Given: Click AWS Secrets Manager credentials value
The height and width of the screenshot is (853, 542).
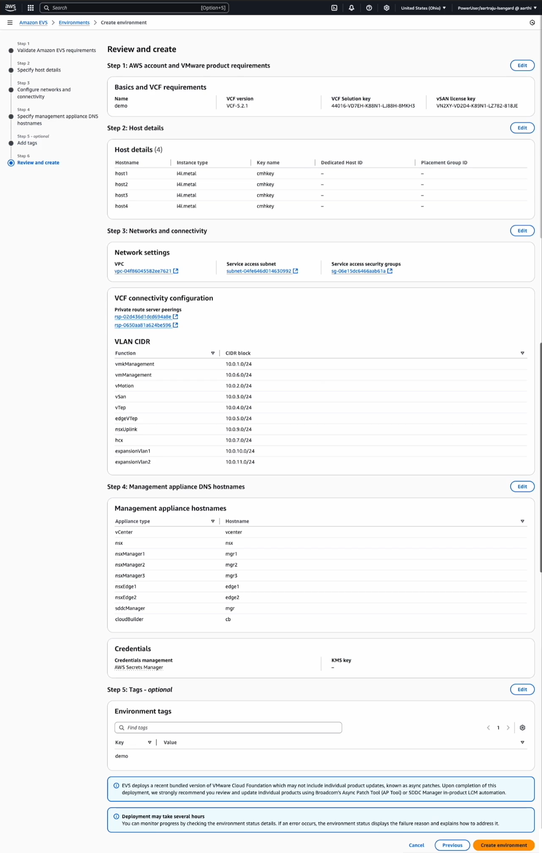Looking at the screenshot, I should click(x=139, y=667).
